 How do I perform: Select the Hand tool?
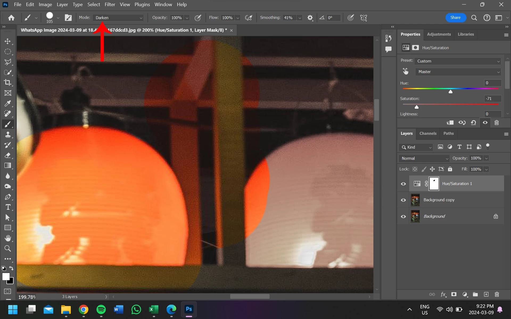coord(7,238)
